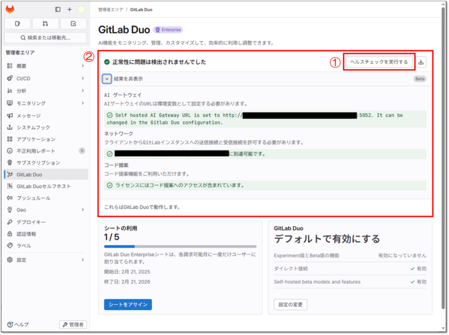The width and height of the screenshot is (449, 335).
Task: Collapse results with 結果を非表示 chevron
Action: (107, 79)
